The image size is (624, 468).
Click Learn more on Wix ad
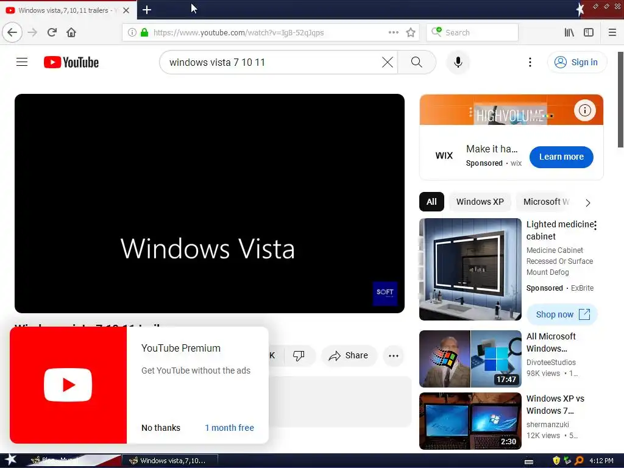coord(561,157)
